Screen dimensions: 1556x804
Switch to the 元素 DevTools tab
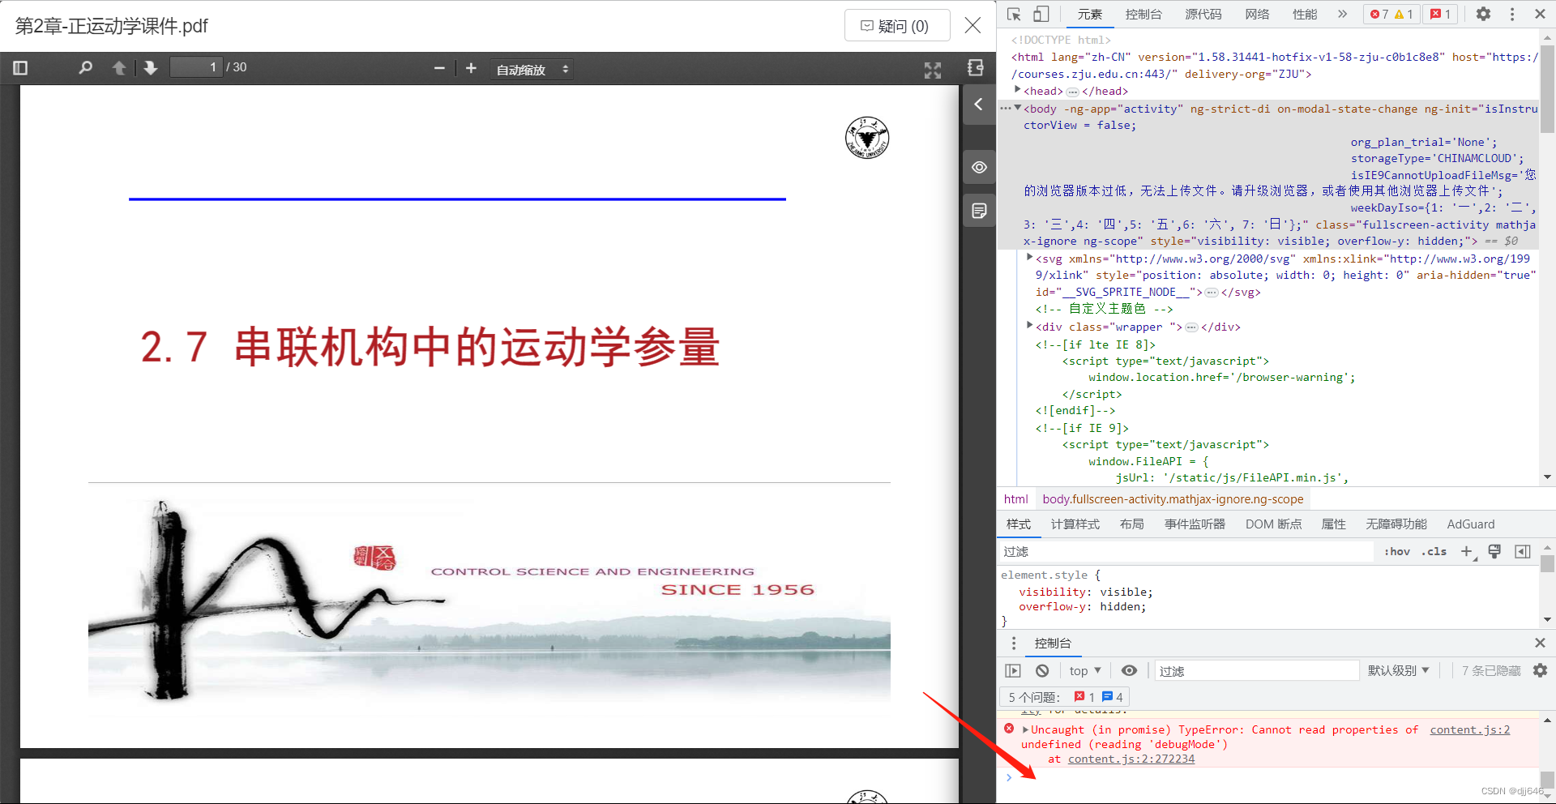[x=1089, y=14]
